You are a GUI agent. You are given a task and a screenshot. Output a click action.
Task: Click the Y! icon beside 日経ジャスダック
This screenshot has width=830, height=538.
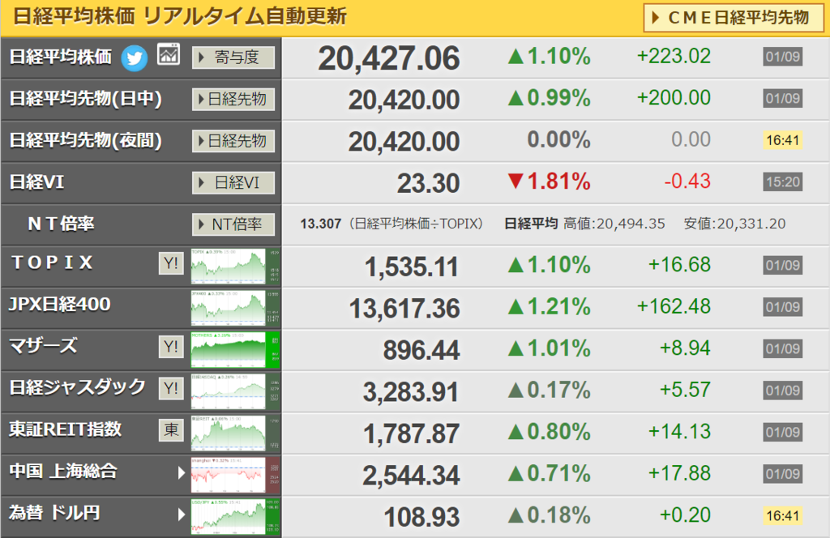pos(171,388)
